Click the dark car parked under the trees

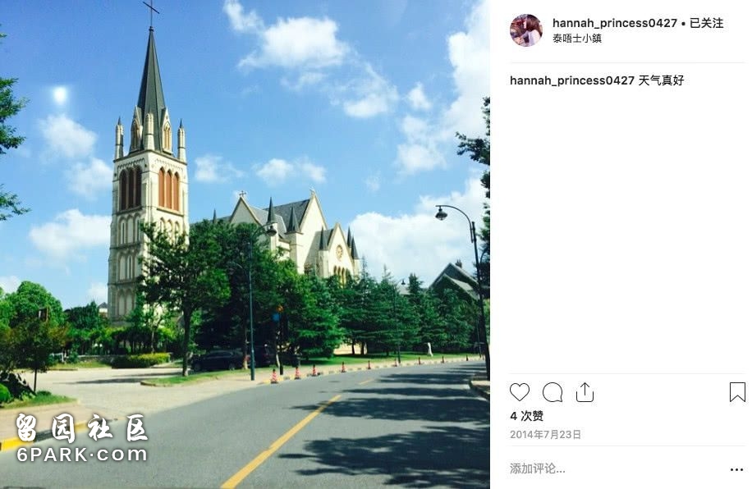tap(218, 360)
